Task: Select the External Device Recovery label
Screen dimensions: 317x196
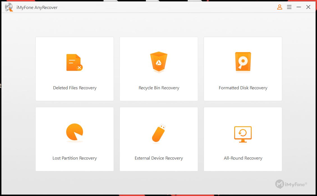Action: click(159, 158)
